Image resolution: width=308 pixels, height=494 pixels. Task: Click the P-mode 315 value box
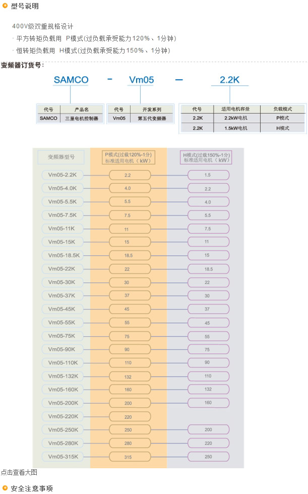(x=130, y=457)
